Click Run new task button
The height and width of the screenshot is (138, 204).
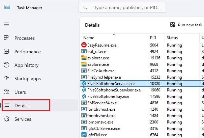186,25
